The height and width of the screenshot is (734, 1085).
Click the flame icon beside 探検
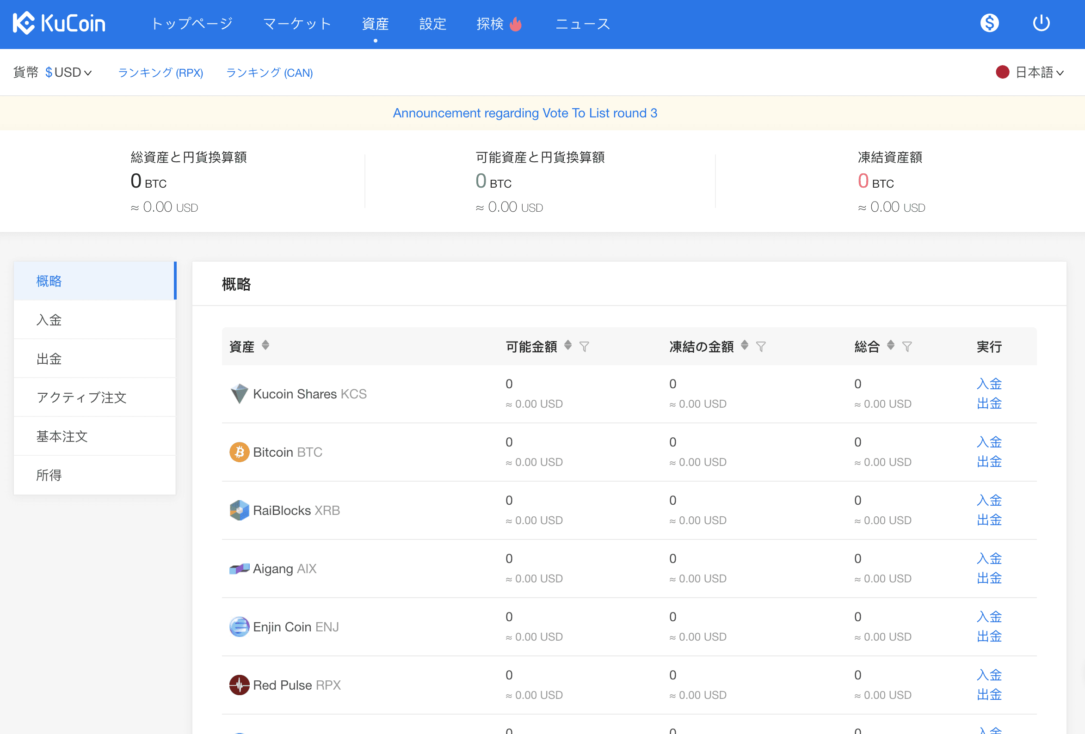(515, 23)
